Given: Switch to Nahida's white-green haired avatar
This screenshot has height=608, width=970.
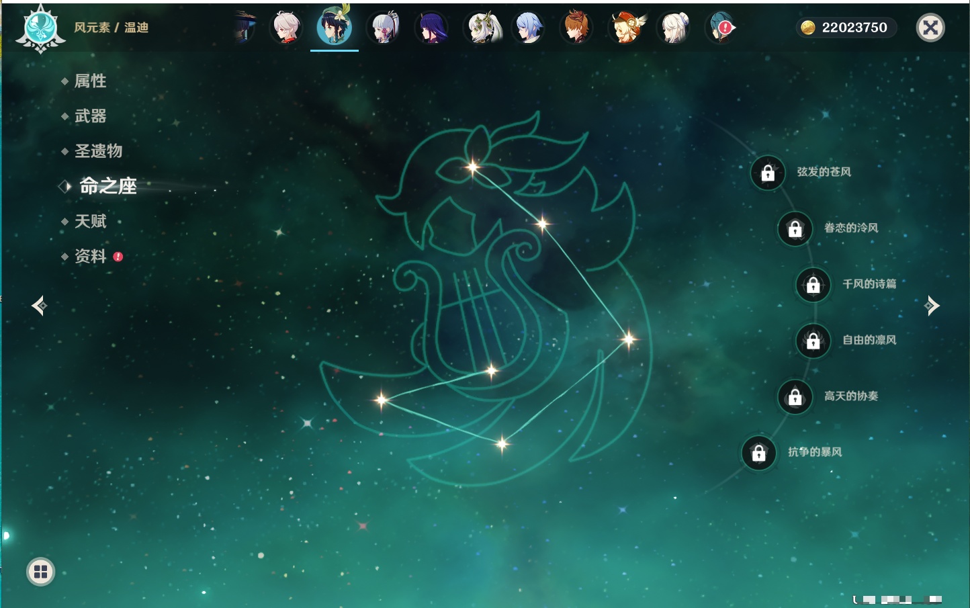Looking at the screenshot, I should [482, 28].
